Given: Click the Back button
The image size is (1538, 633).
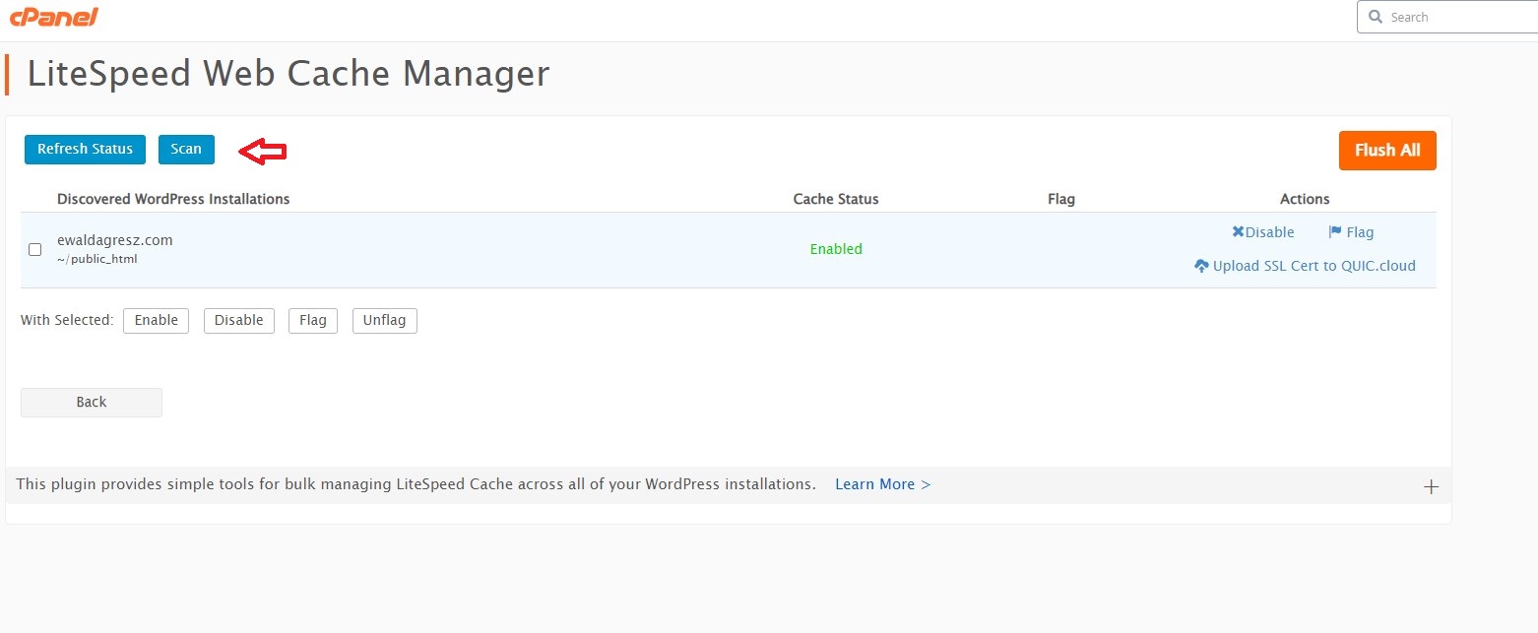Looking at the screenshot, I should pos(92,403).
